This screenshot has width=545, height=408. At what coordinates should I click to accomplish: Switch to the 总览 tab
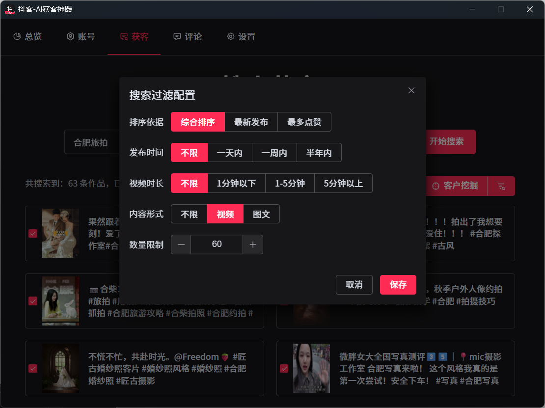click(x=27, y=37)
